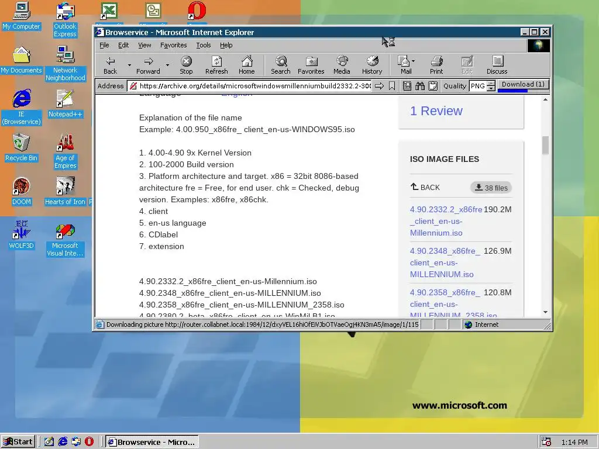The height and width of the screenshot is (449, 599).
Task: Click the framed bookmark icon before the binoculars
Action: tap(407, 86)
